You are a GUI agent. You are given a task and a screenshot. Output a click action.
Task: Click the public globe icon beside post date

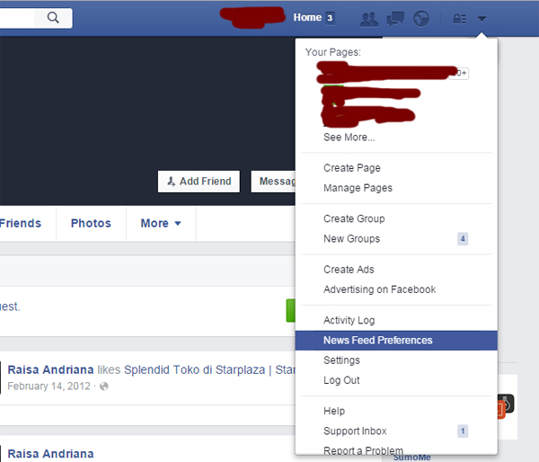point(104,386)
